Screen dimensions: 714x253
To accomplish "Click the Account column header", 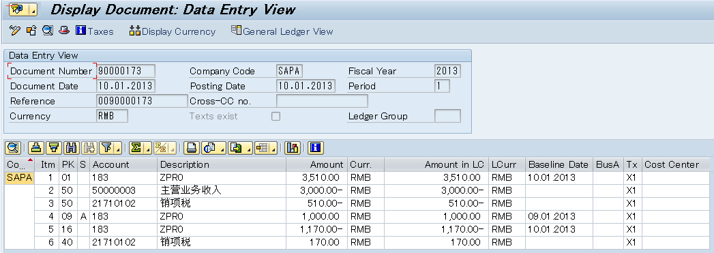I will pos(124,165).
